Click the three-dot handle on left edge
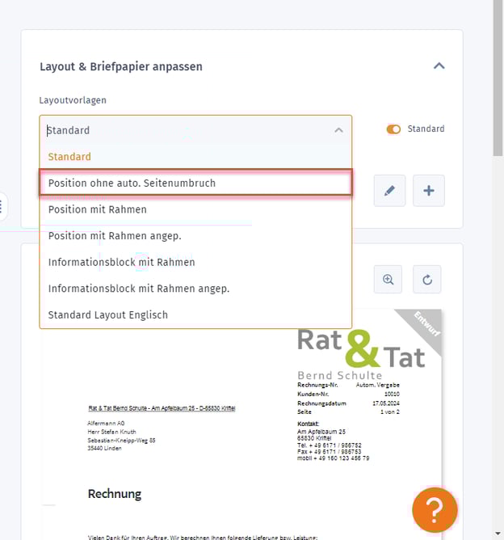This screenshot has height=540, width=504. (2, 207)
